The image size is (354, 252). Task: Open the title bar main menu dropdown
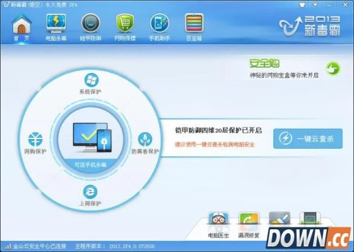click(315, 5)
